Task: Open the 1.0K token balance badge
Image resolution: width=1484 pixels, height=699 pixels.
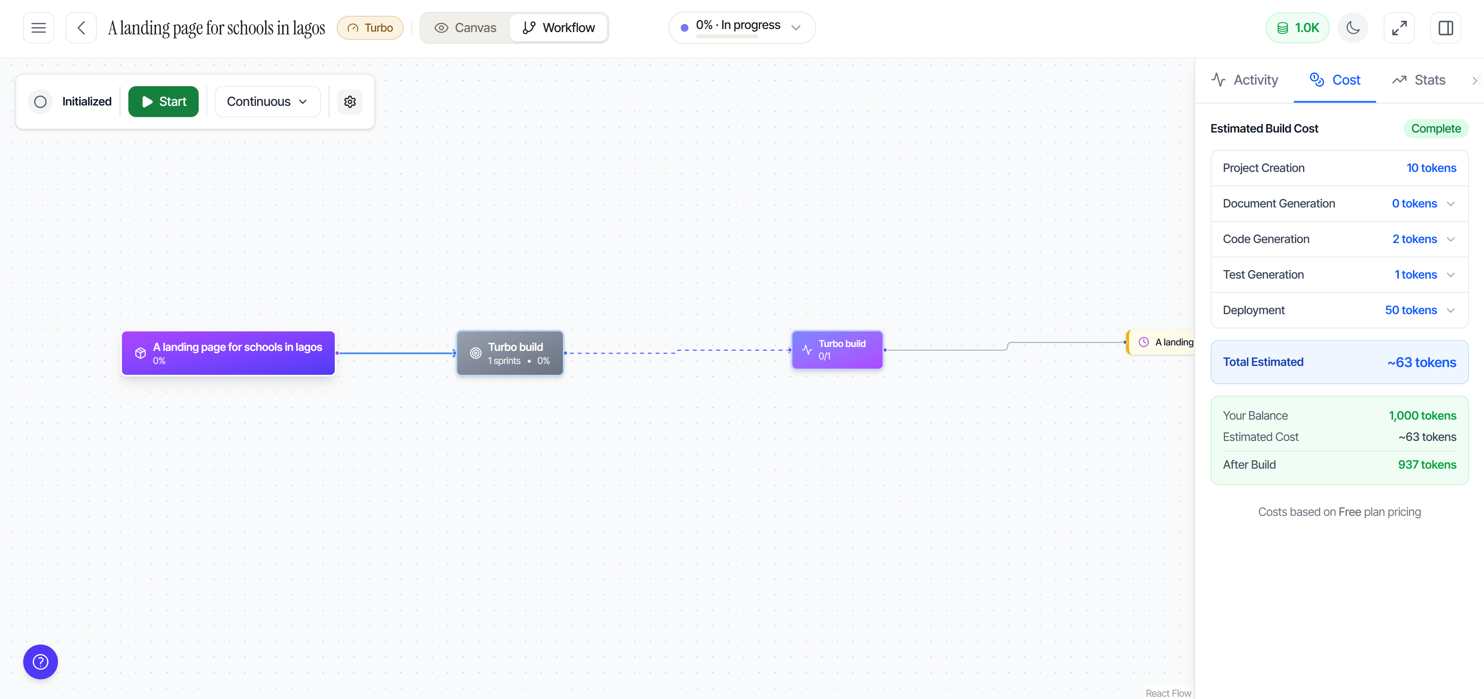Action: [x=1297, y=28]
